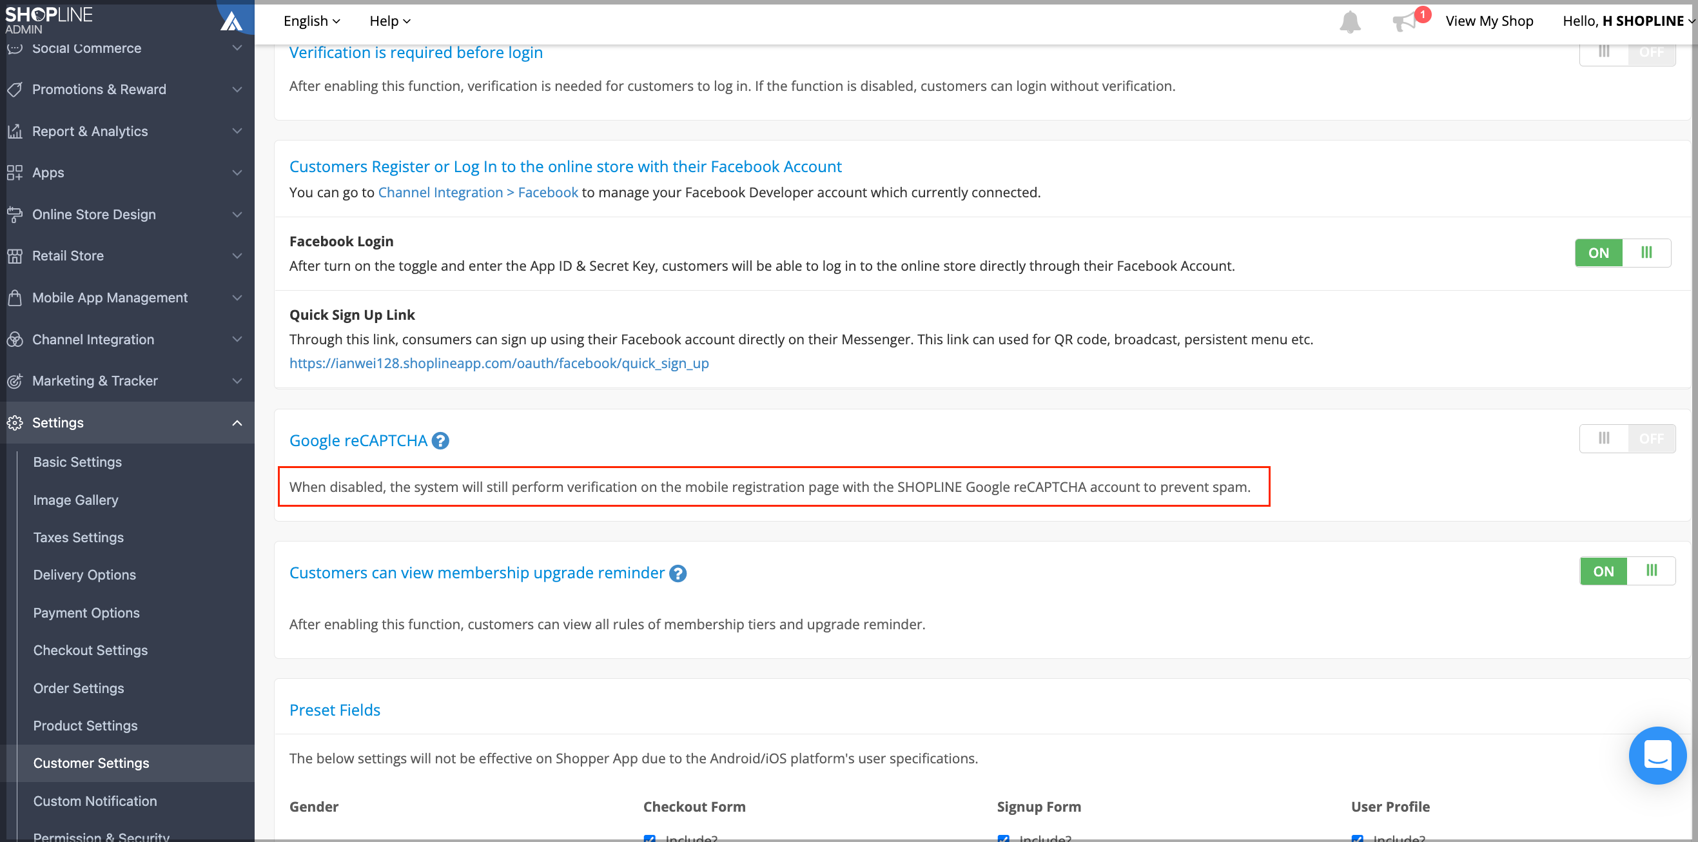This screenshot has width=1698, height=842.
Task: Click Preset Fields heading
Action: [335, 710]
